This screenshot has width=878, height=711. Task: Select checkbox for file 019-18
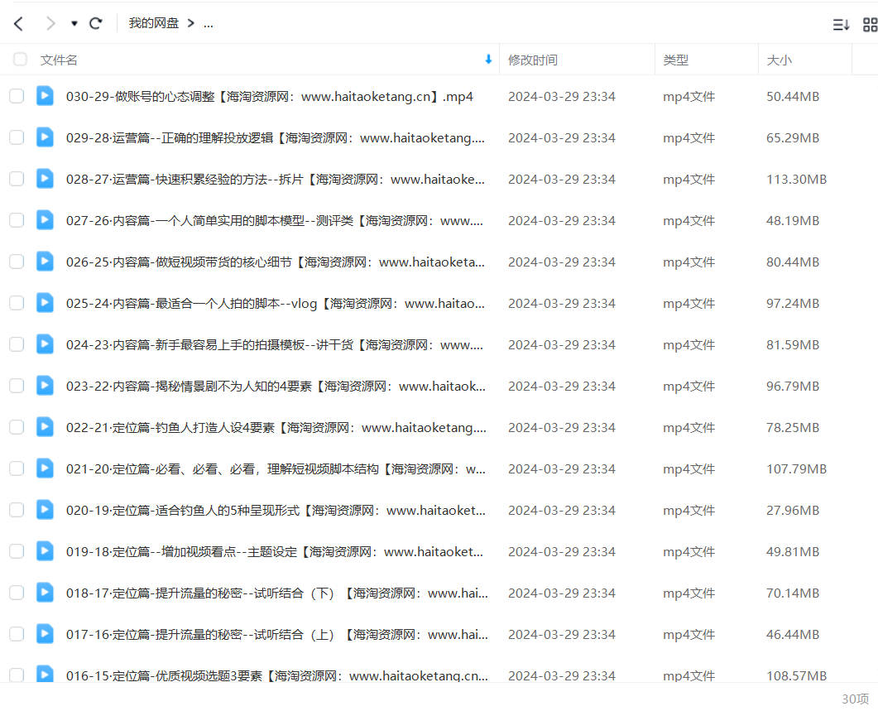pyautogui.click(x=17, y=551)
